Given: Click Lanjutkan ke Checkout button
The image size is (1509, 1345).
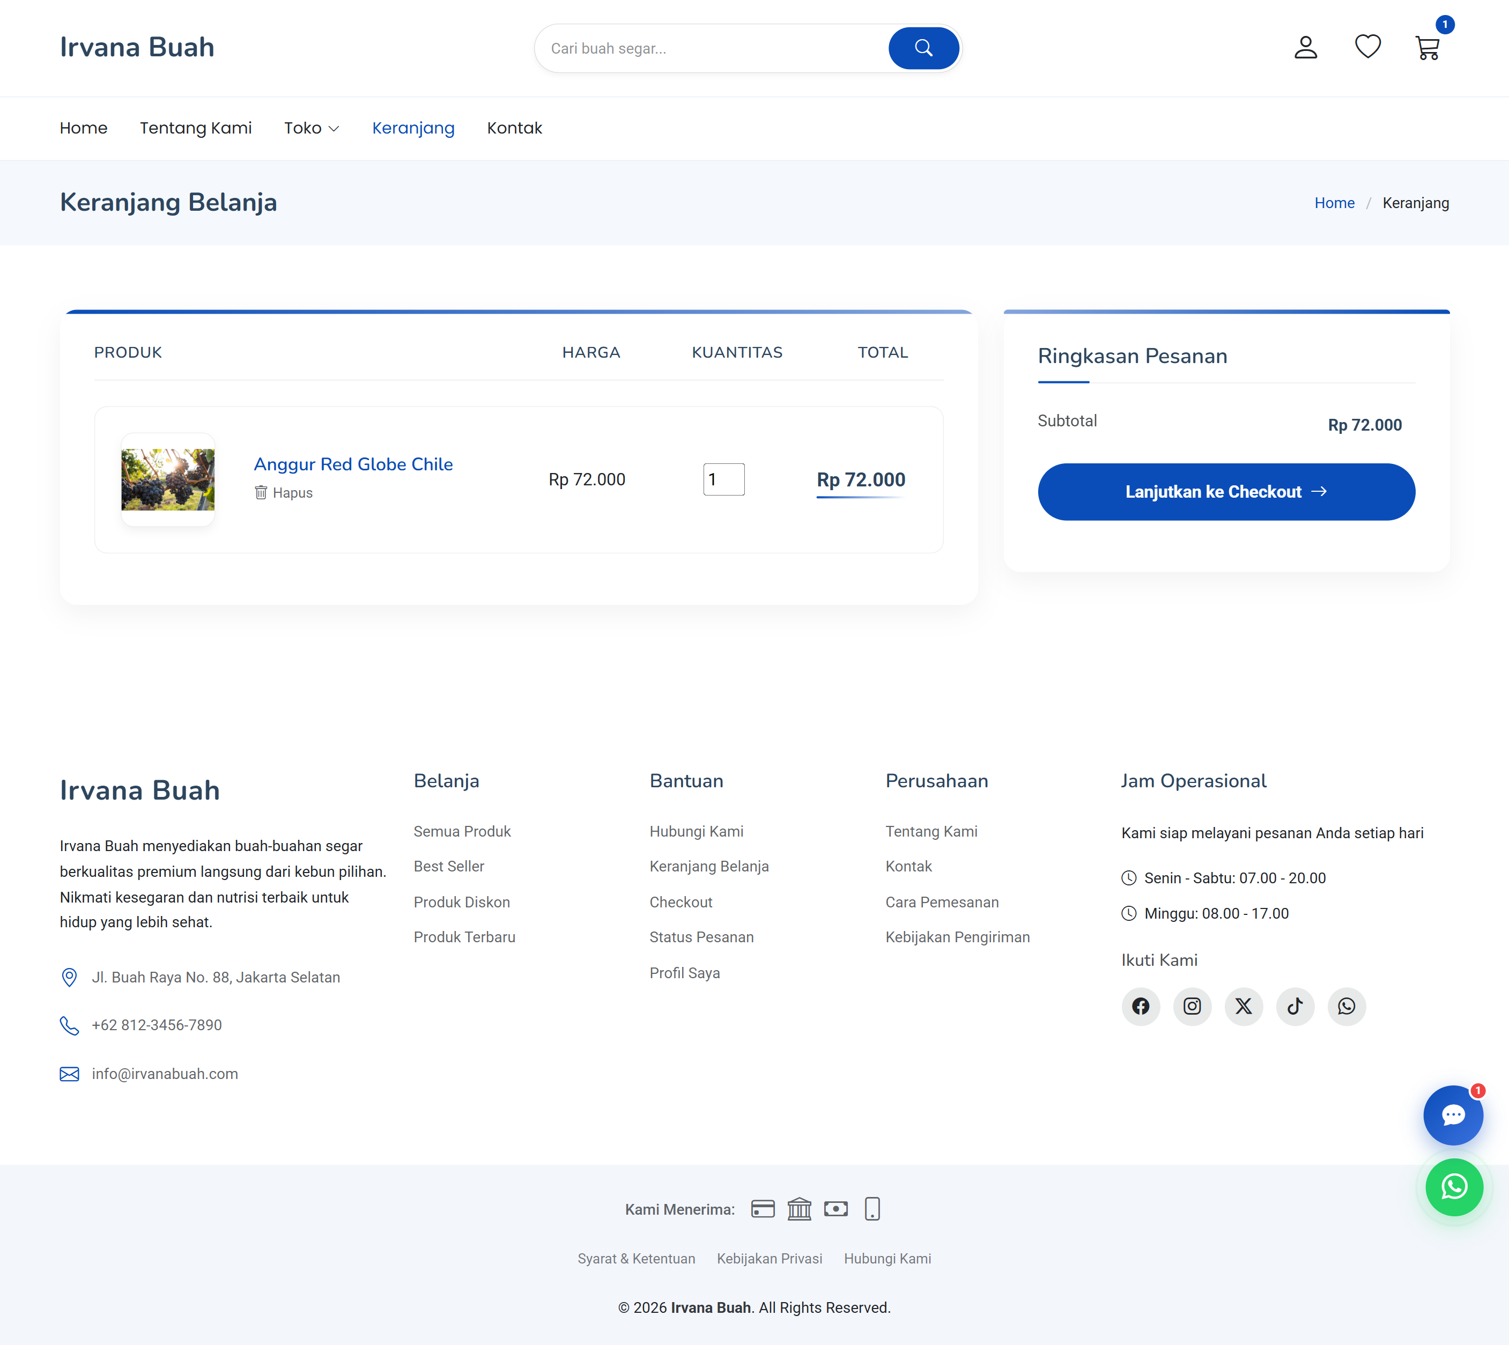Looking at the screenshot, I should click(x=1225, y=491).
